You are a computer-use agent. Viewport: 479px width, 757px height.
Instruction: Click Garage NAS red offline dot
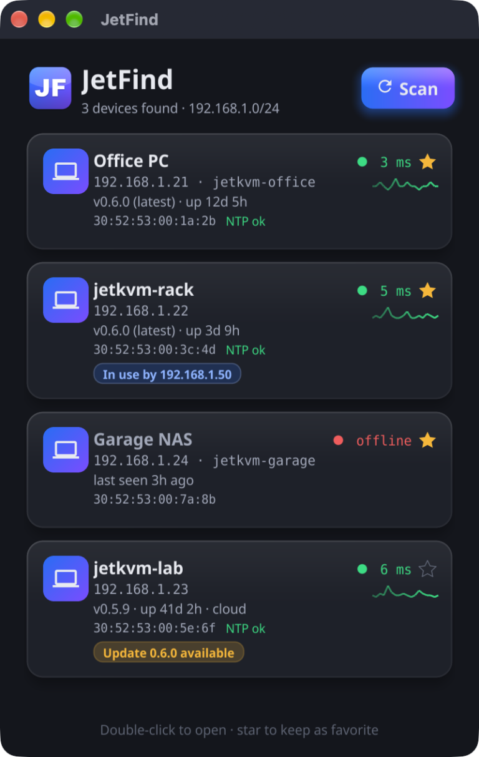339,441
